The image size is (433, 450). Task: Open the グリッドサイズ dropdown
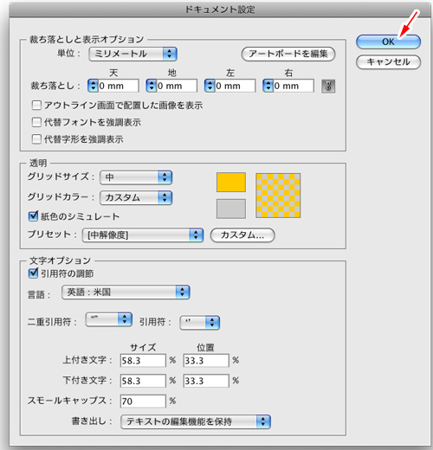tap(136, 177)
